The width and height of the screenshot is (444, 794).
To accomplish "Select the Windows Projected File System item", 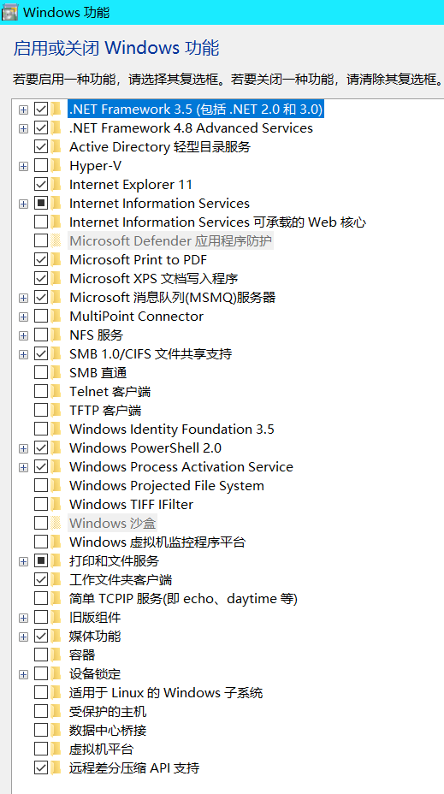I will tap(167, 486).
